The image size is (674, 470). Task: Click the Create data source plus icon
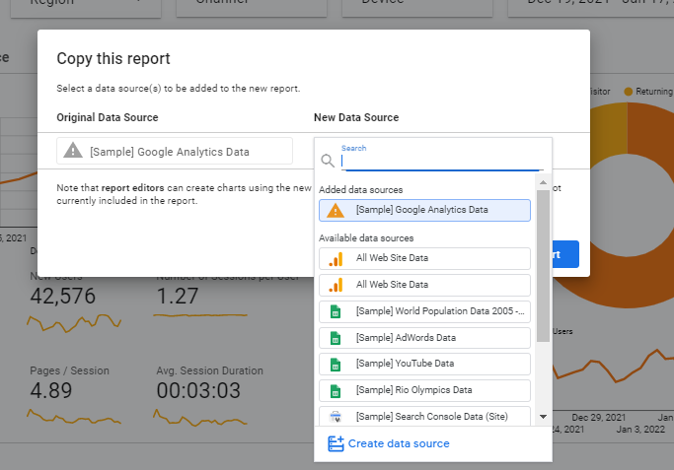336,443
